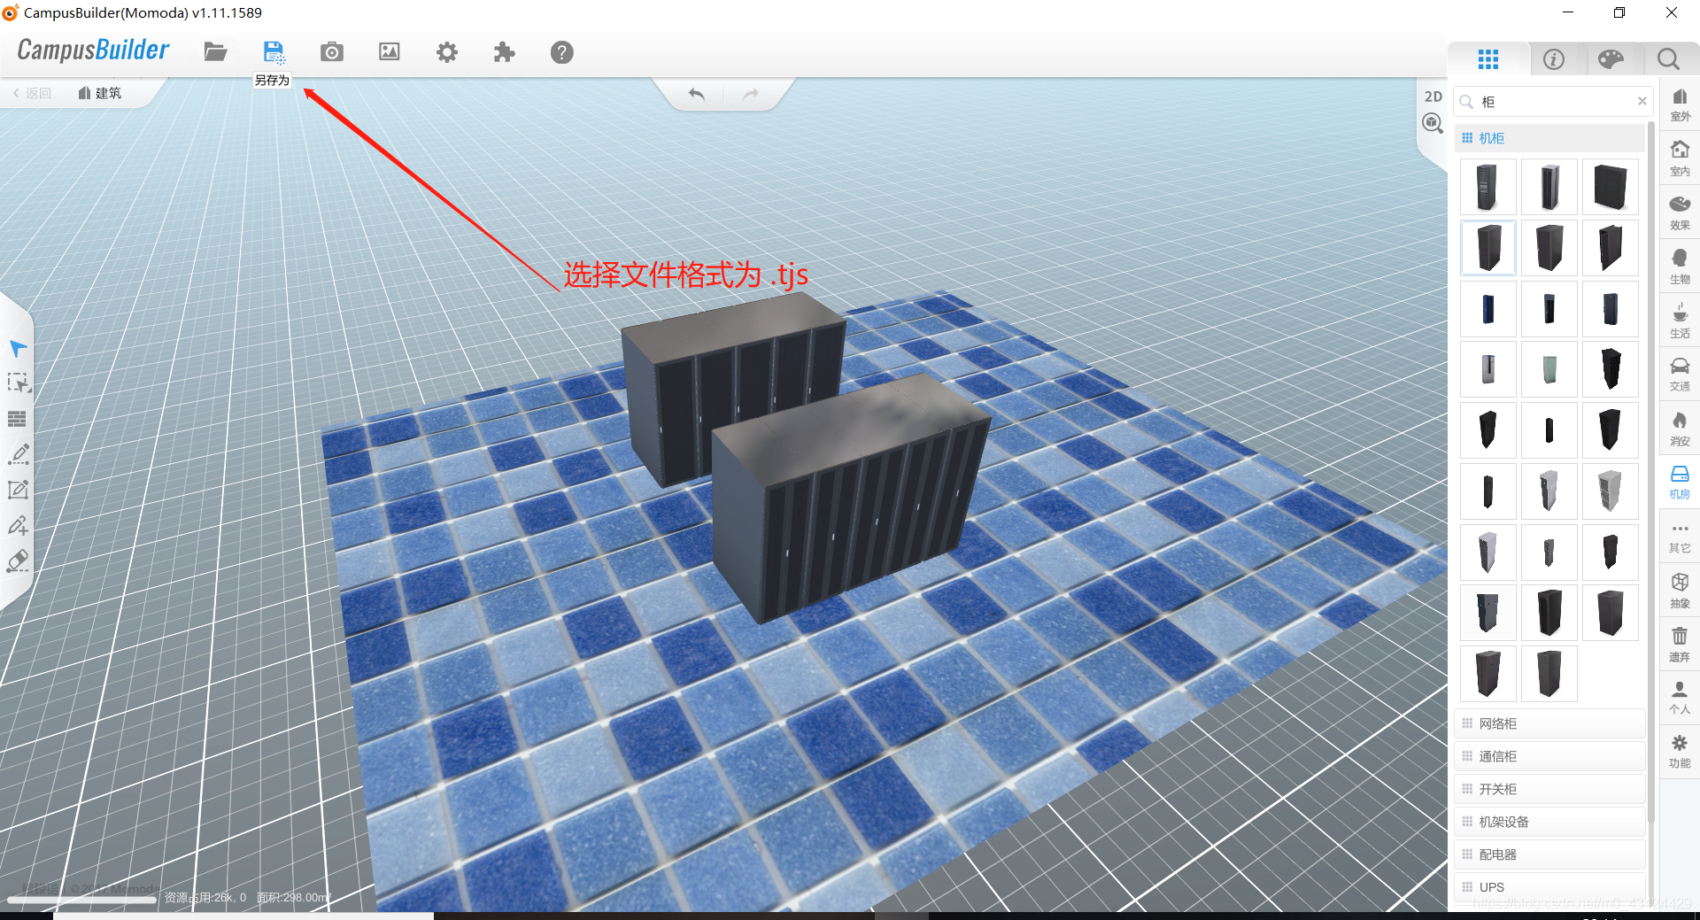Select the 生物 creatures category
1700x920 pixels.
point(1680,267)
